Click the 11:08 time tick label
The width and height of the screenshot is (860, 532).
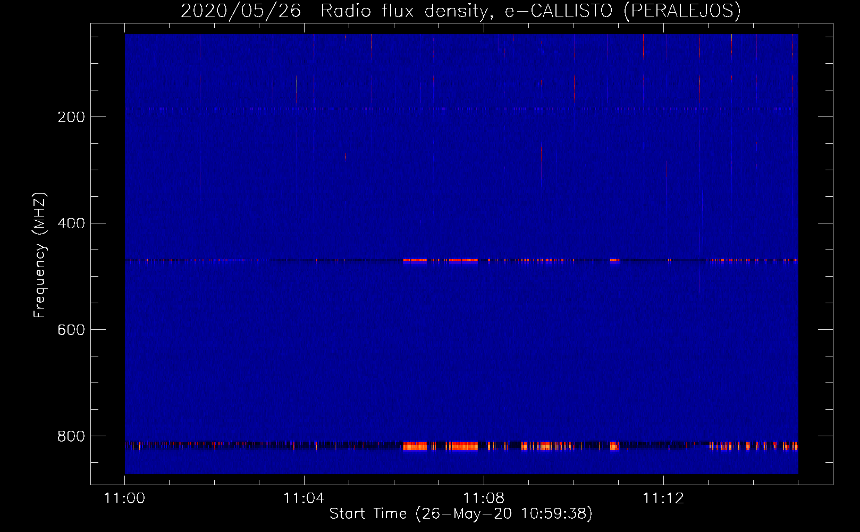tap(484, 498)
